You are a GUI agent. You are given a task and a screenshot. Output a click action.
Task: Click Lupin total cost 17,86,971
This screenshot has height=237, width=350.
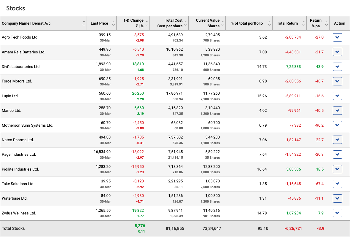coord(174,93)
